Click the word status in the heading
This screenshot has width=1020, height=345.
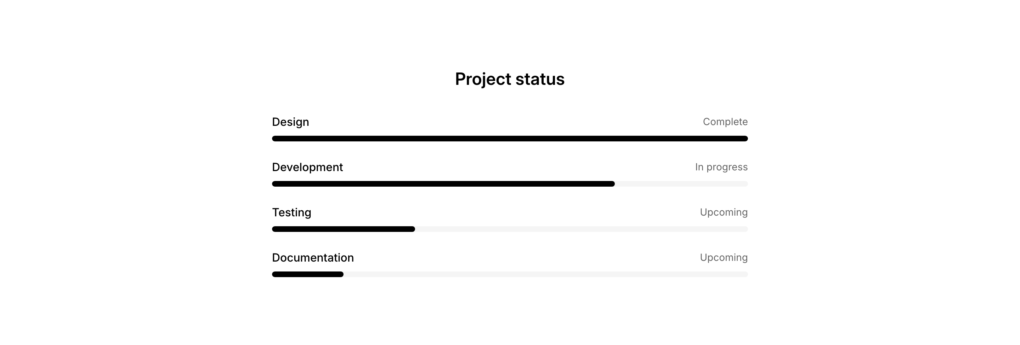click(540, 79)
